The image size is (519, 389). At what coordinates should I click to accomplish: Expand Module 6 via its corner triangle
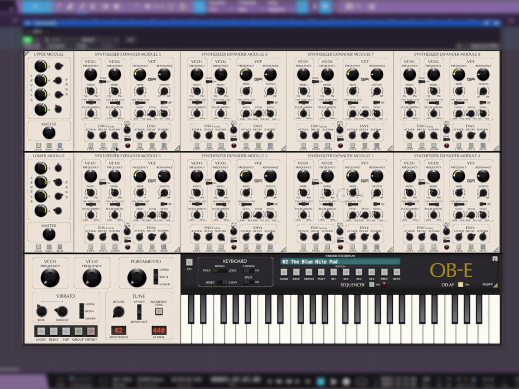click(x=283, y=148)
